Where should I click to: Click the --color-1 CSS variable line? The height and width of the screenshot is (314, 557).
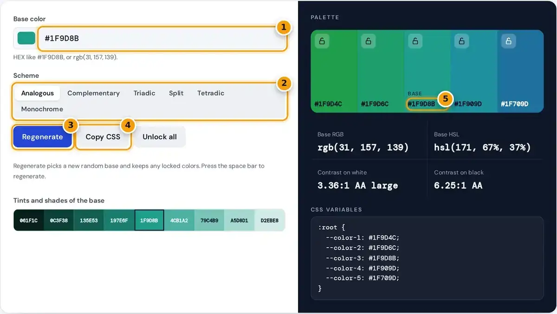tap(363, 237)
